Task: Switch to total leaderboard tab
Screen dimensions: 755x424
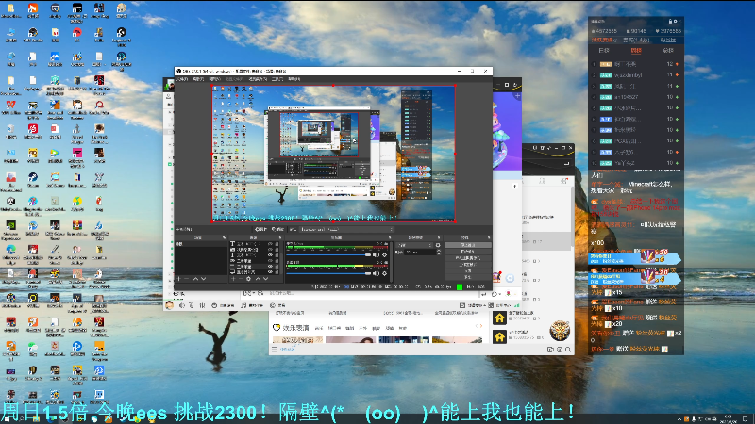Action: coord(668,51)
